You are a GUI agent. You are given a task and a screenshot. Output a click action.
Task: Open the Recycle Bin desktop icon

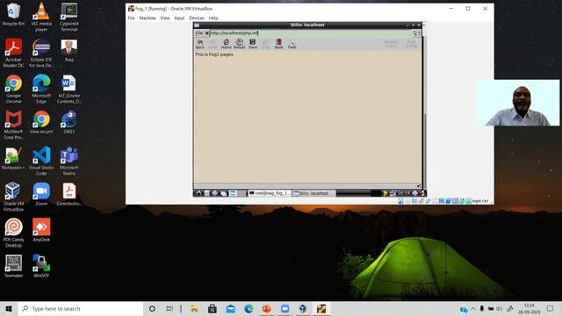pos(13,15)
